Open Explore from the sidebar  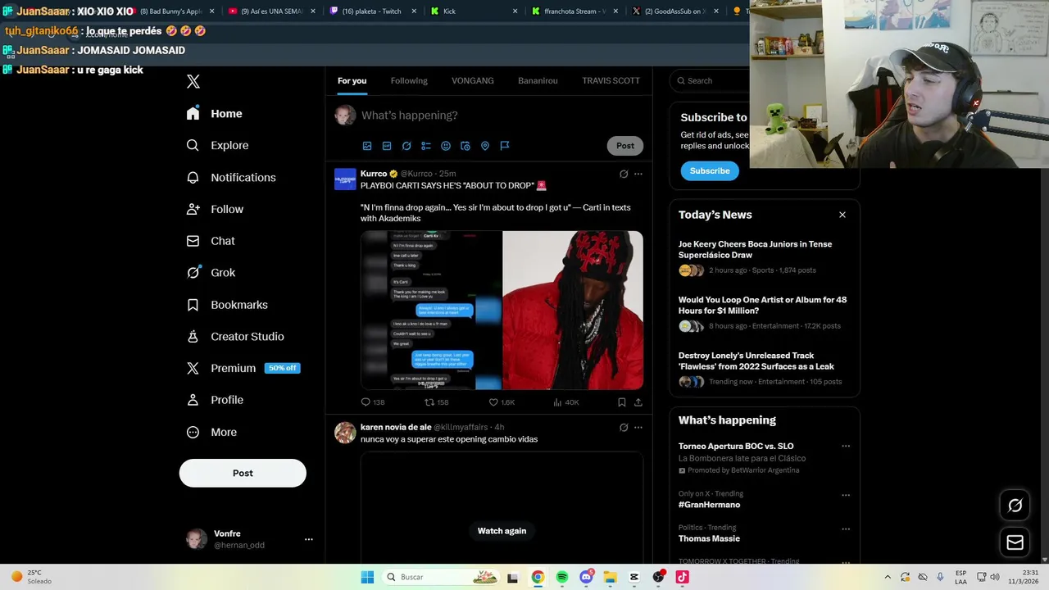click(217, 145)
